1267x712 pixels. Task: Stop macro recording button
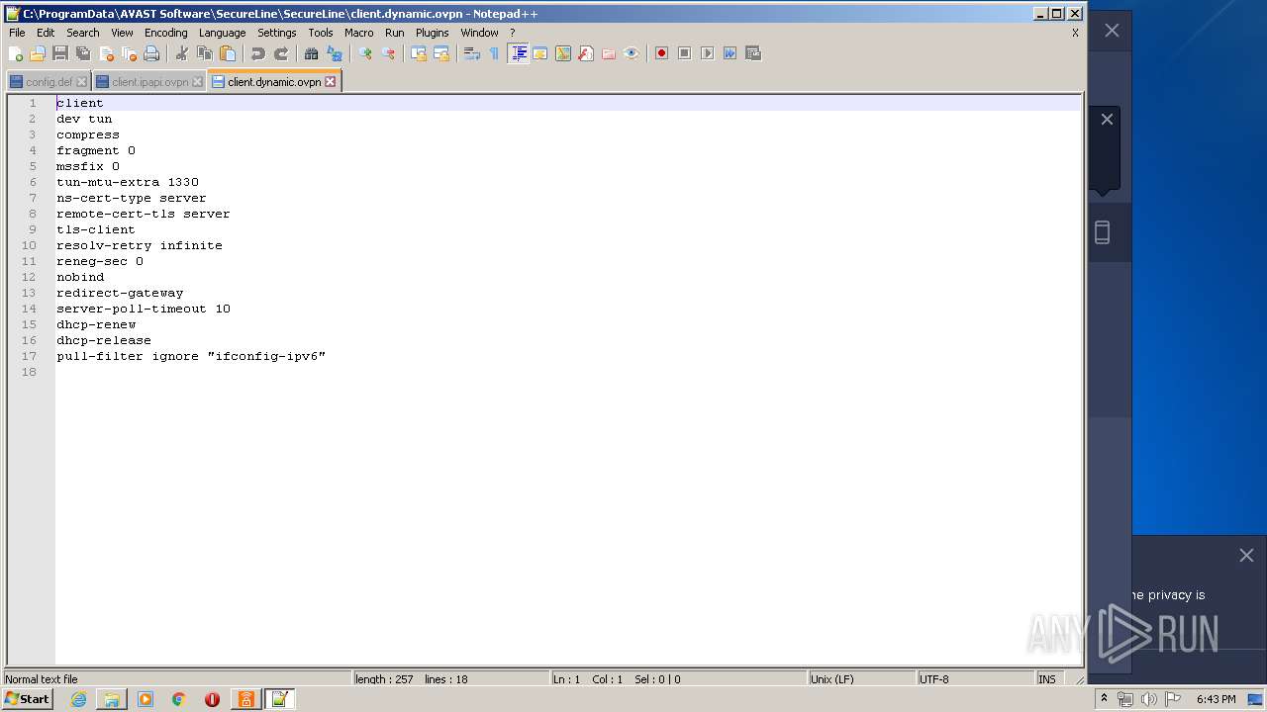coord(685,53)
